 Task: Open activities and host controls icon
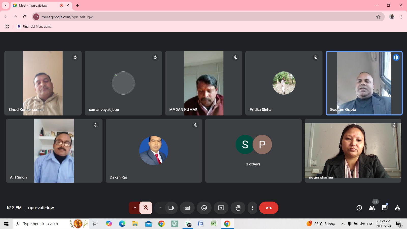point(397,208)
